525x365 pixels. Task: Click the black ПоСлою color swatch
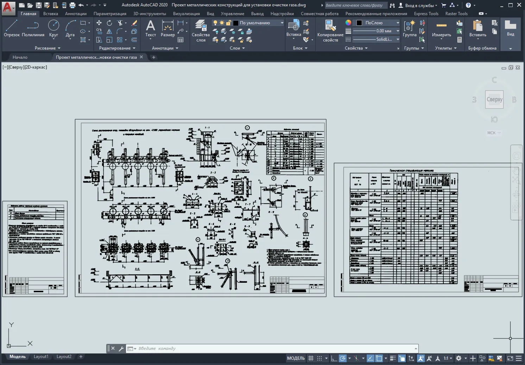coord(359,23)
